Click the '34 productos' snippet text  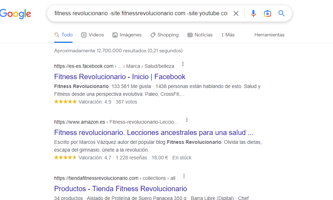coord(68,198)
